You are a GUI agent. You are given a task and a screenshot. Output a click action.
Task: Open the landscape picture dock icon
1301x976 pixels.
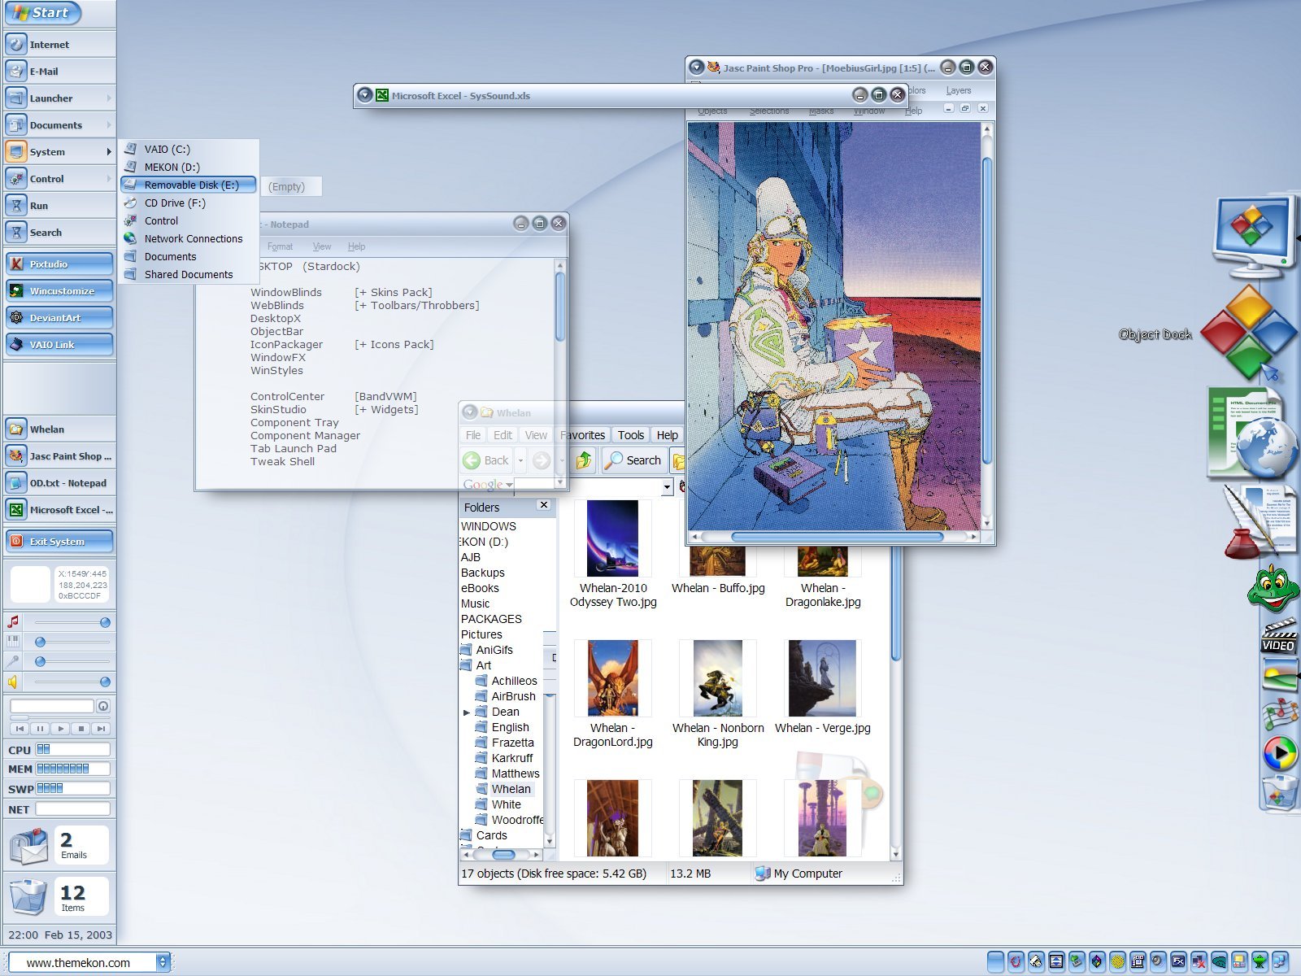1280,676
